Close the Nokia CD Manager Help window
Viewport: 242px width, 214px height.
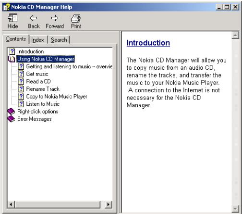(235, 7)
